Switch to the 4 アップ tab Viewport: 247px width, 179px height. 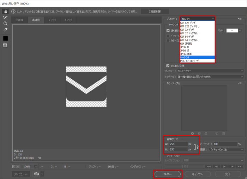pos(68,20)
